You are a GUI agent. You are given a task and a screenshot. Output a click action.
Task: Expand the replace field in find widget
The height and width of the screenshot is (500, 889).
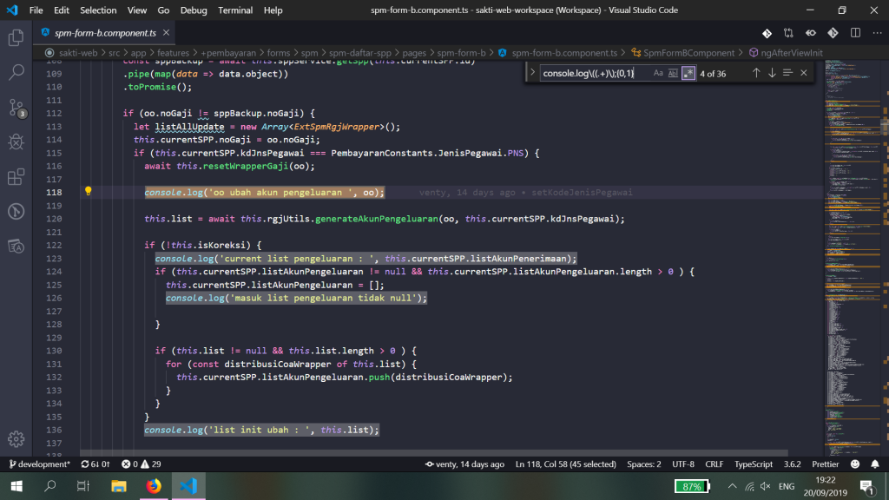[532, 73]
